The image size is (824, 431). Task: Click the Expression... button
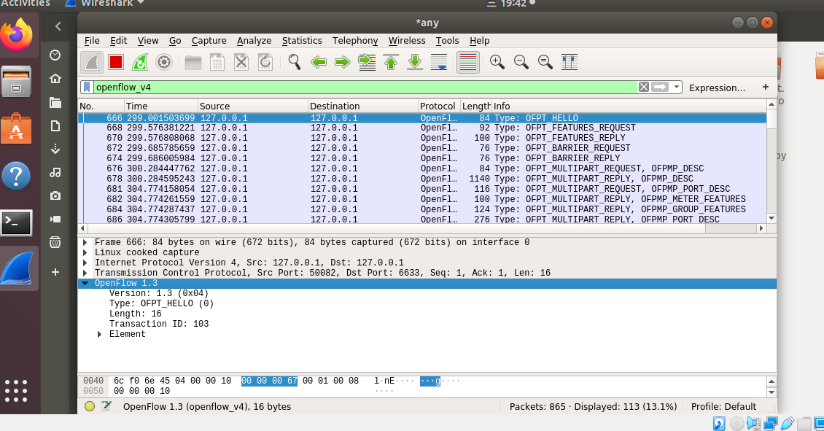(717, 88)
